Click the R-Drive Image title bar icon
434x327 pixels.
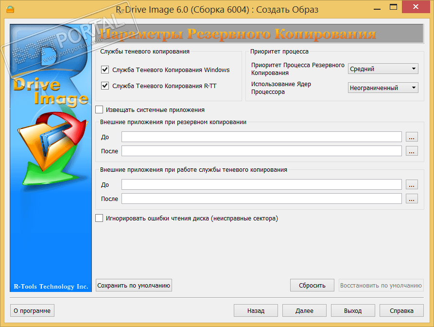coord(10,9)
